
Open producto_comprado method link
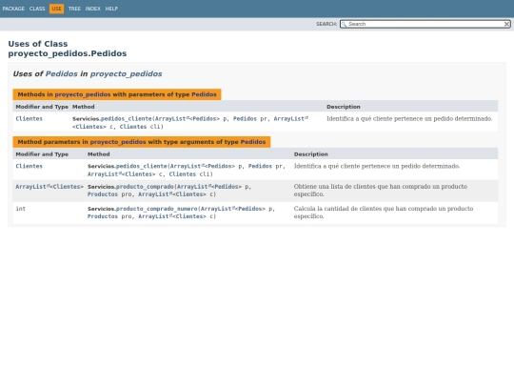click(x=145, y=187)
